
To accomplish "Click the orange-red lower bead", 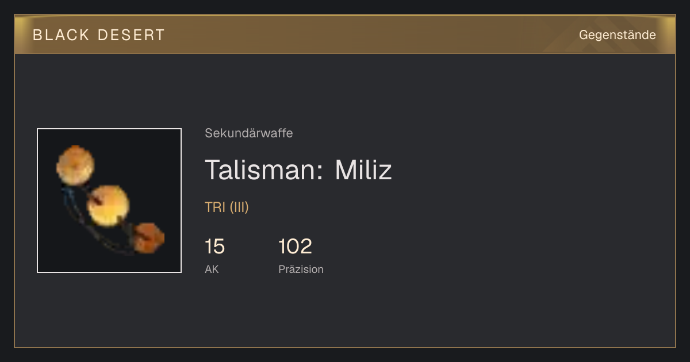I will tap(149, 238).
